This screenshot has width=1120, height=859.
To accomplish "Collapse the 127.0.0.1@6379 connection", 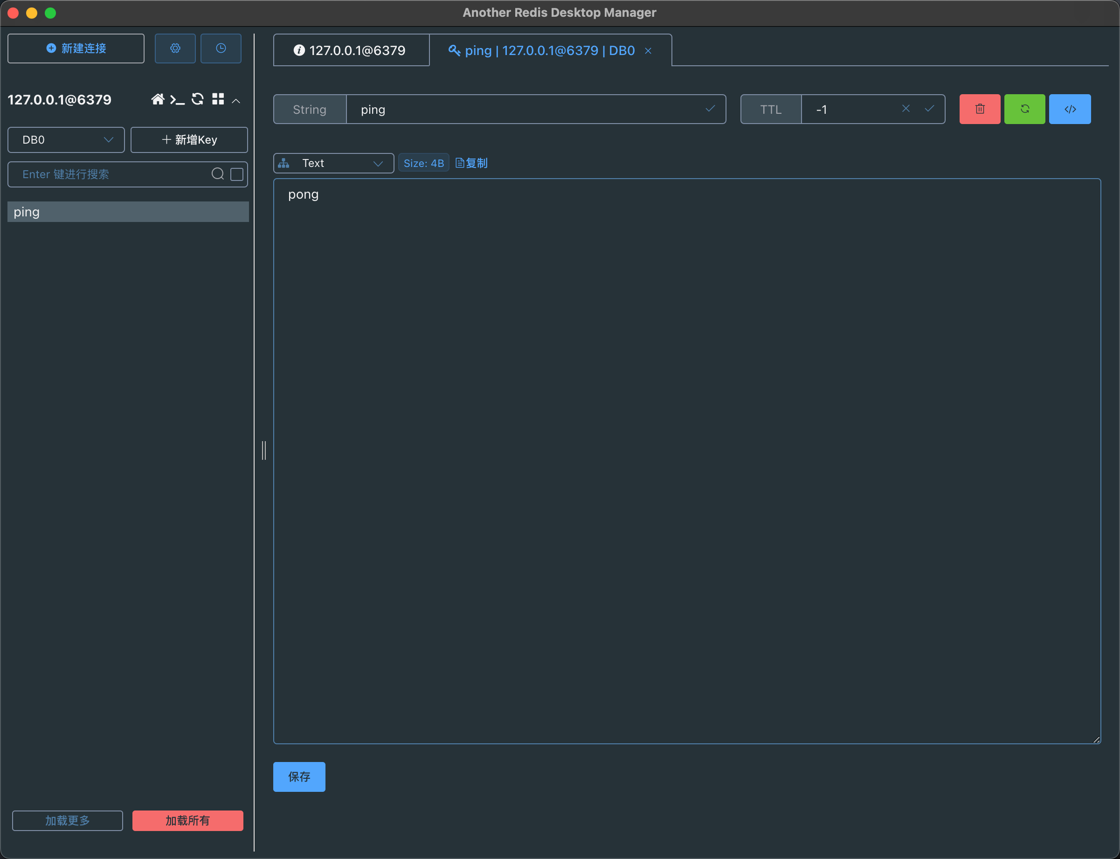I will tap(236, 101).
